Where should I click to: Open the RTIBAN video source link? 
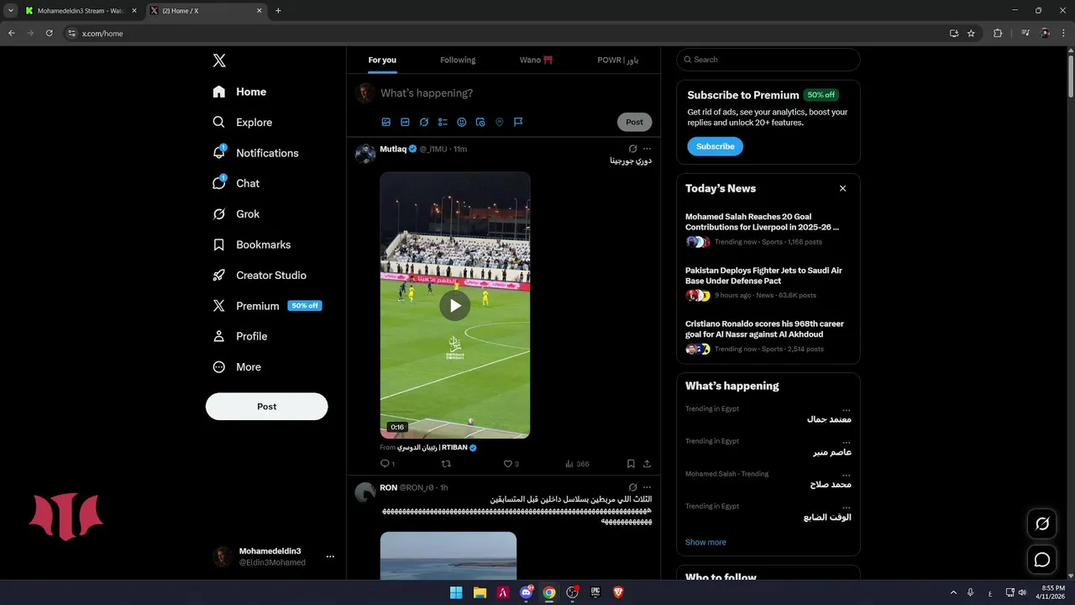[437, 448]
